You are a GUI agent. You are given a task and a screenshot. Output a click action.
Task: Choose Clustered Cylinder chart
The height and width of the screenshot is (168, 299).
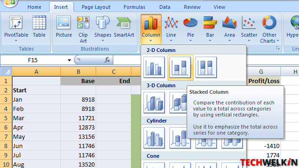[154, 138]
